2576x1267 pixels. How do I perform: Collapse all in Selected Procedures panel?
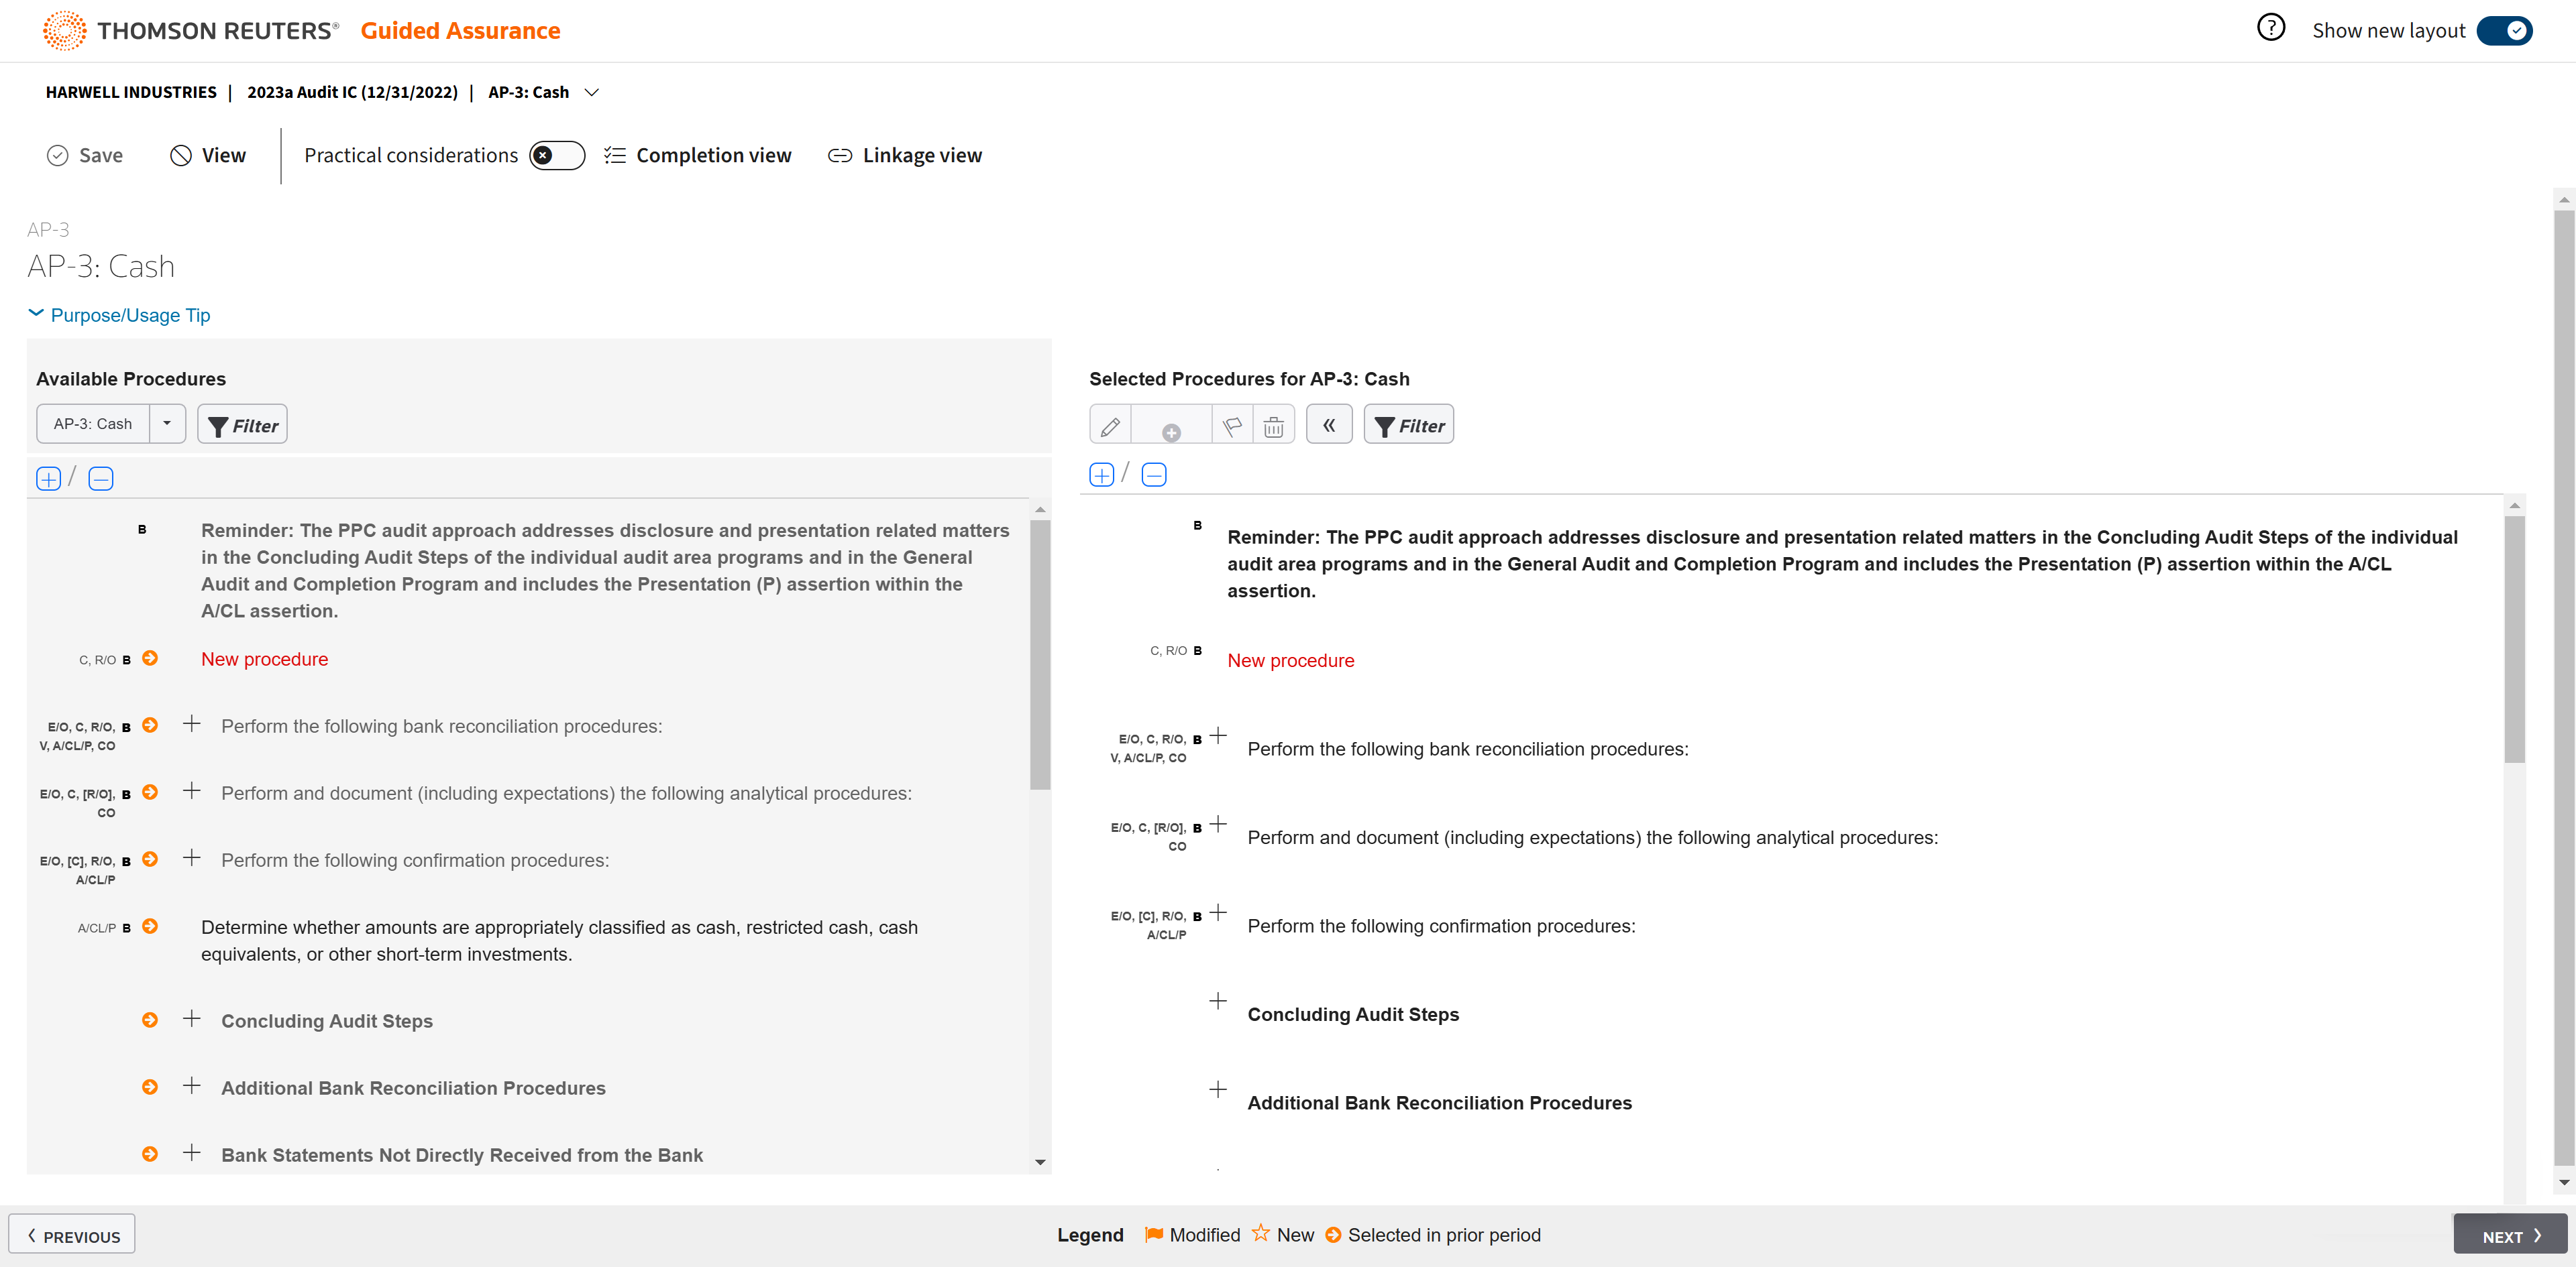coord(1153,475)
